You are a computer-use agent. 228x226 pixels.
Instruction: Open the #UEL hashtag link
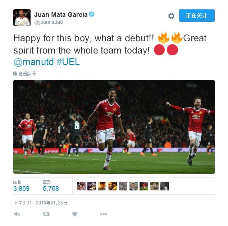[x=68, y=62]
